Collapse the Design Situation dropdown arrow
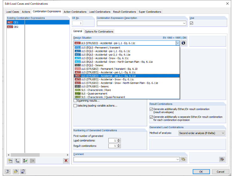 [178, 43]
